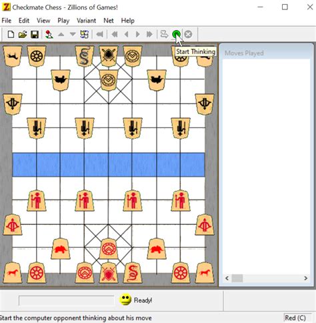Image resolution: width=316 pixels, height=323 pixels.
Task: Open the Net menu
Action: (x=109, y=21)
